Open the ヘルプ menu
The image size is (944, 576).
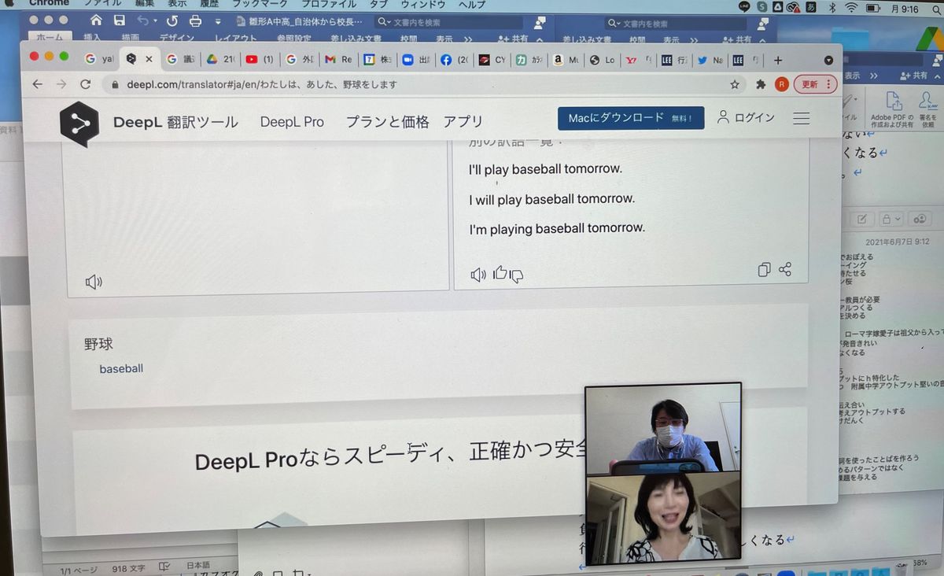coord(471,4)
